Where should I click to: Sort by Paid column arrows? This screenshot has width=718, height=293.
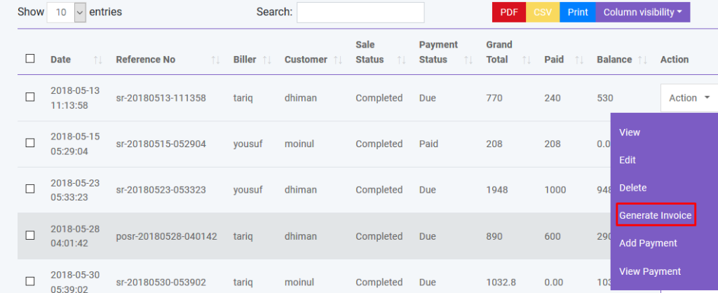(579, 60)
